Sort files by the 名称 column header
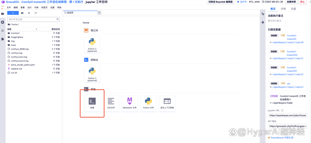 pyautogui.click(x=23, y=29)
